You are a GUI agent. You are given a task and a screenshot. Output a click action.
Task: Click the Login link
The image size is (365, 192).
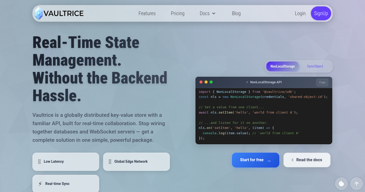(x=300, y=13)
